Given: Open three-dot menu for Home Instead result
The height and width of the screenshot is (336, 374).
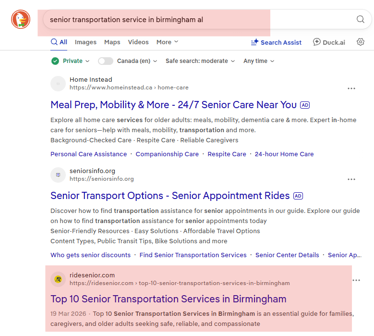Looking at the screenshot, I should [351, 88].
